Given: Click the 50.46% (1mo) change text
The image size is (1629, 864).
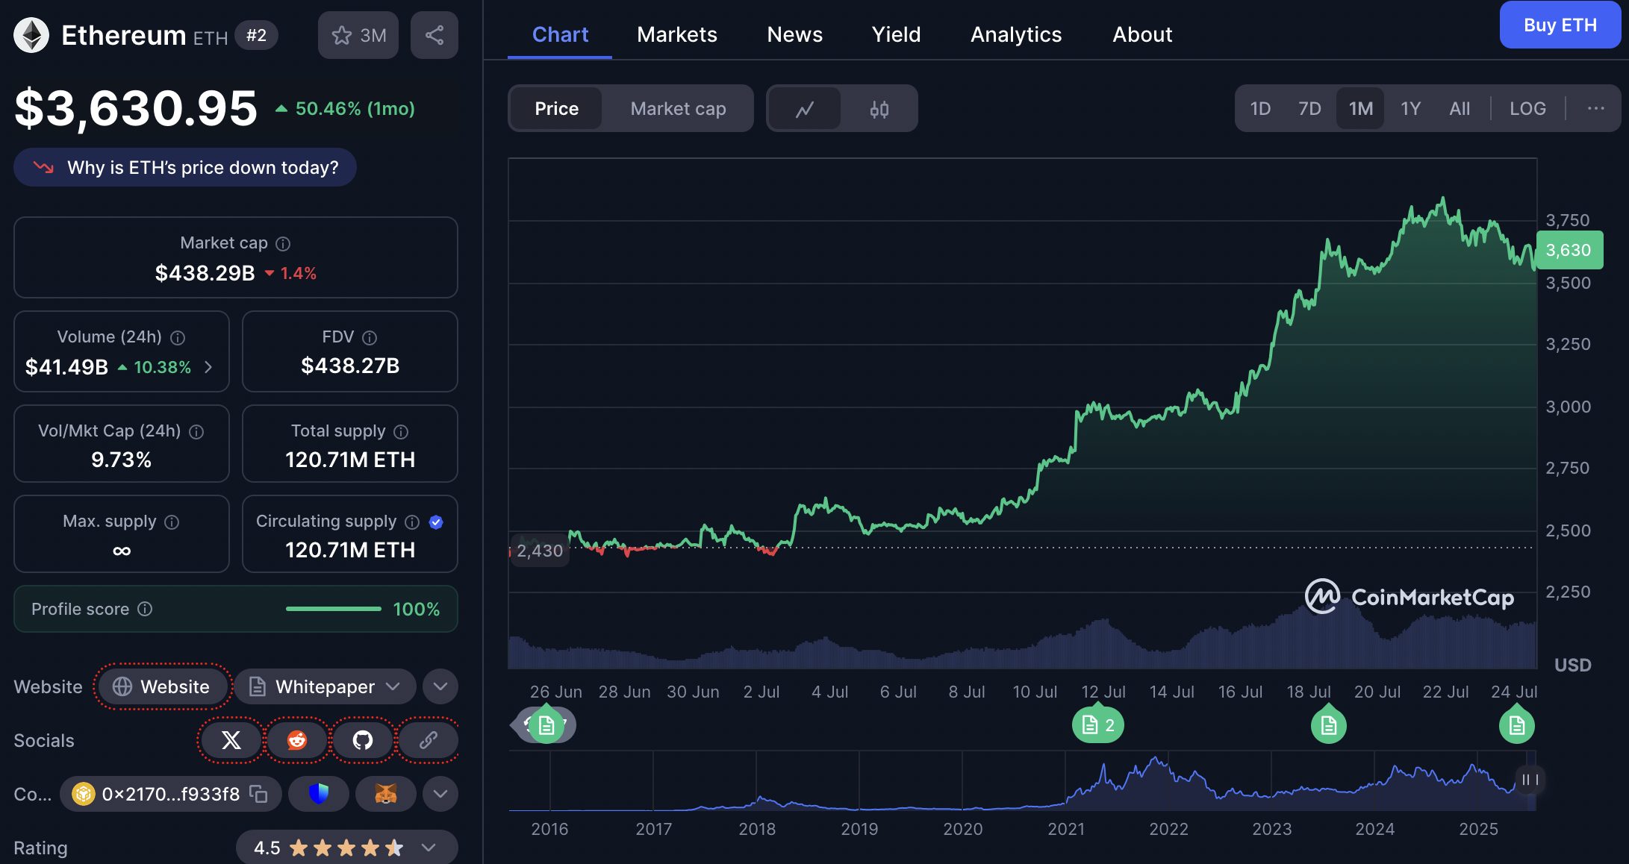Looking at the screenshot, I should [x=355, y=109].
